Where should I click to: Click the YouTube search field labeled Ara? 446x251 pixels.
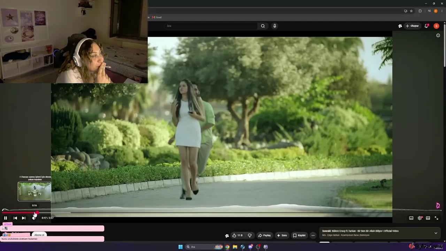pyautogui.click(x=211, y=26)
